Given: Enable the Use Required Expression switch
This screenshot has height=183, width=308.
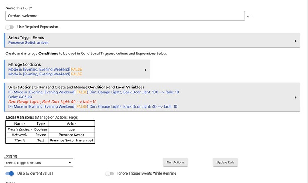Looking at the screenshot, I should 10,27.
